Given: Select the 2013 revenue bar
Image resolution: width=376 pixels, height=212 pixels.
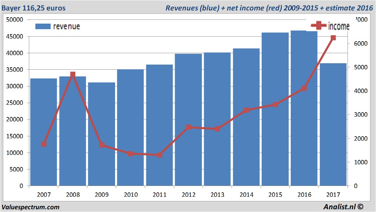Looking at the screenshot, I should coord(217,119).
